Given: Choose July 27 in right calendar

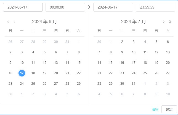Looking at the screenshot, I should click(x=168, y=73).
